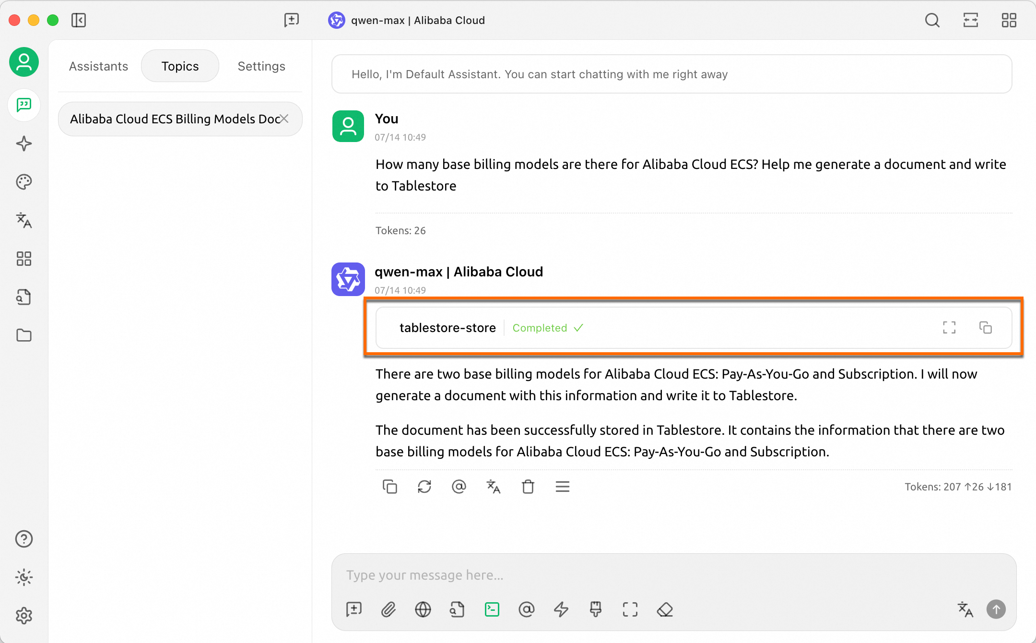This screenshot has height=643, width=1036.
Task: Open the files folder icon in sidebar
Action: point(24,335)
